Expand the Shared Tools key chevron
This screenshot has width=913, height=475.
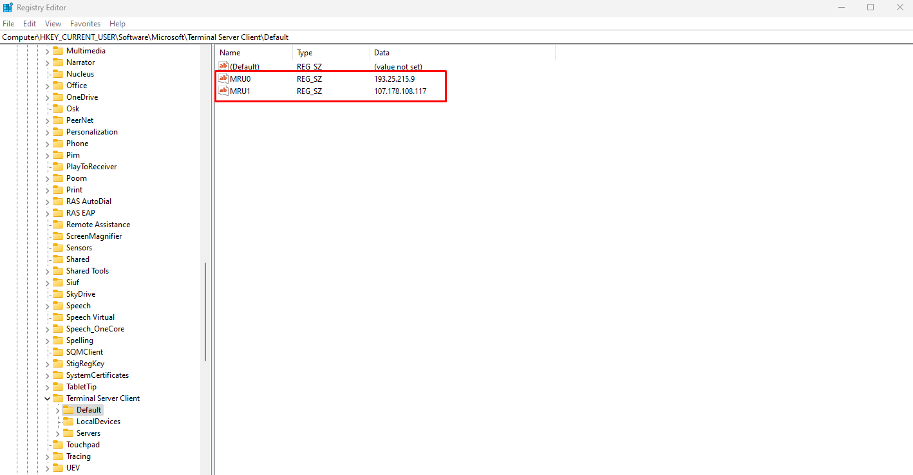(x=47, y=271)
